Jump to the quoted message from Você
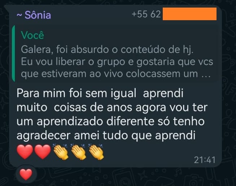 coord(116,54)
